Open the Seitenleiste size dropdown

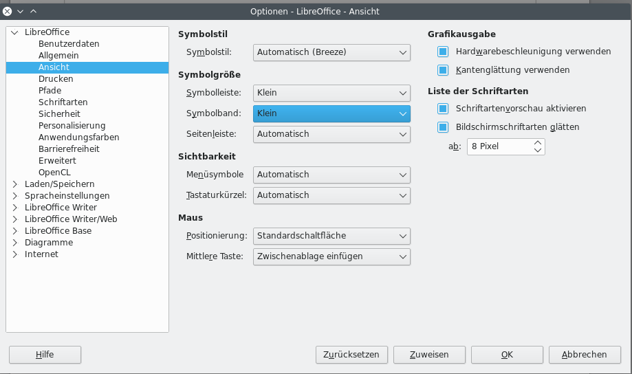[x=331, y=134]
